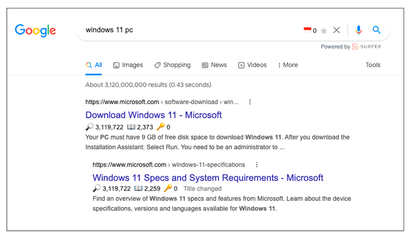
Task: Click magnifier traffic icon under Windows 11 Specs
Action: pyautogui.click(x=97, y=188)
